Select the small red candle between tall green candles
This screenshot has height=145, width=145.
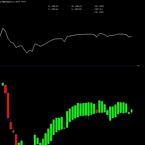pos(97,111)
